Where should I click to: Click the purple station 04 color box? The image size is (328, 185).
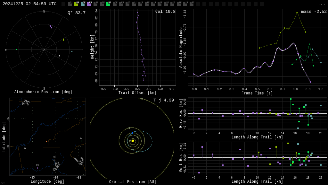[89, 4]
